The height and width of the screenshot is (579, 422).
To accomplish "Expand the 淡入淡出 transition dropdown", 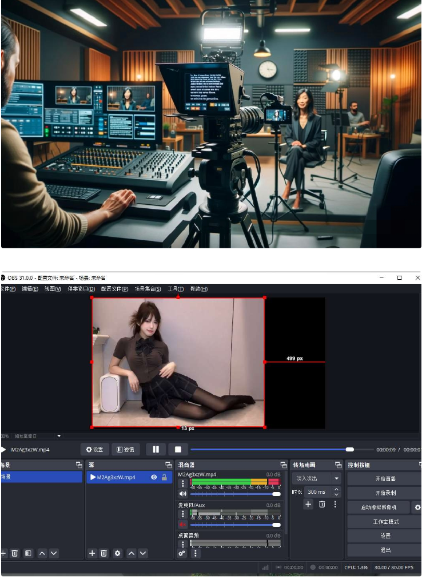I will [x=337, y=478].
